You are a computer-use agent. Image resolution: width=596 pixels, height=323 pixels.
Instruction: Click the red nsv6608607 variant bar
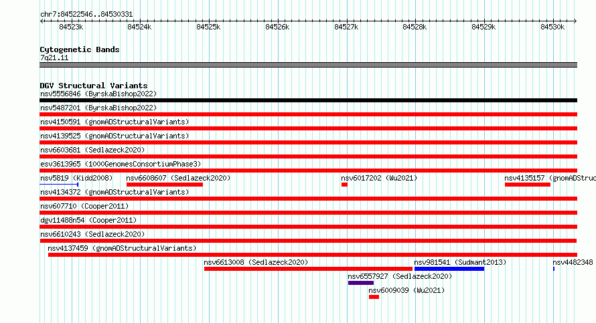165,185
